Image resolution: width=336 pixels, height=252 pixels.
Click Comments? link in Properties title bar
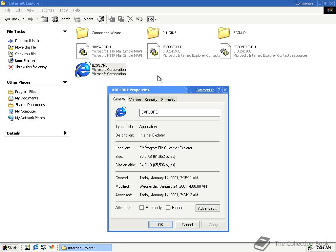(x=205, y=90)
